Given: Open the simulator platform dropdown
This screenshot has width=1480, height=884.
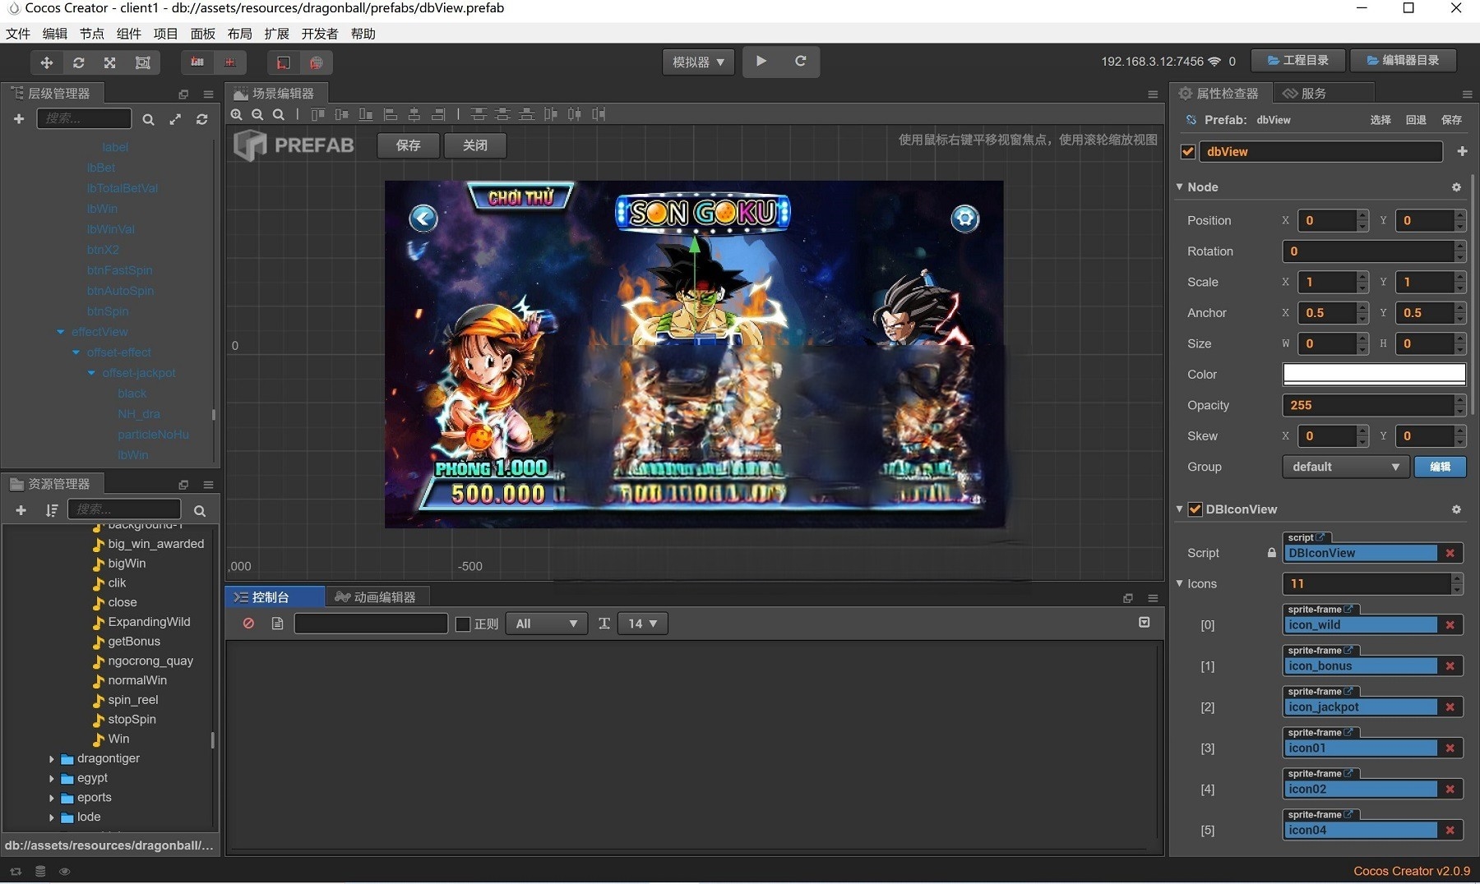Looking at the screenshot, I should tap(698, 62).
